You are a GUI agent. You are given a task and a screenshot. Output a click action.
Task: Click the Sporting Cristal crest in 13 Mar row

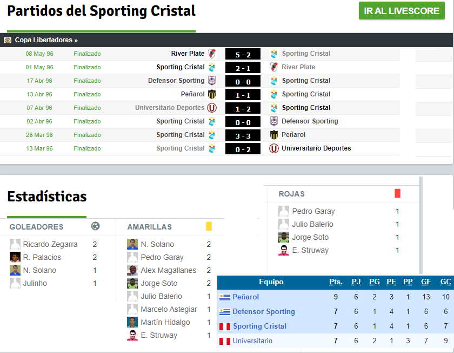tap(212, 148)
